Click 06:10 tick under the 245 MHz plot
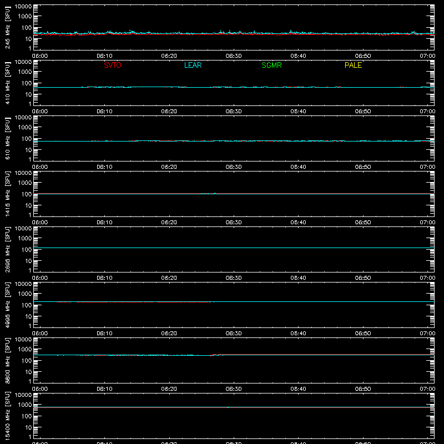 coord(104,56)
